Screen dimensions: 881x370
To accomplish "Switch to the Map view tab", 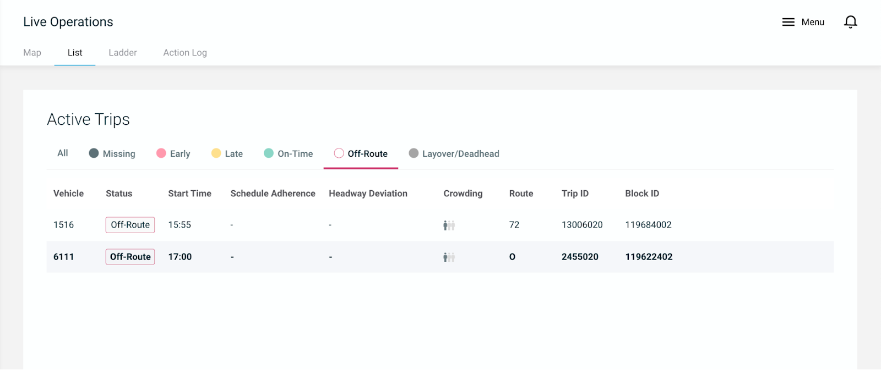I will click(x=32, y=53).
